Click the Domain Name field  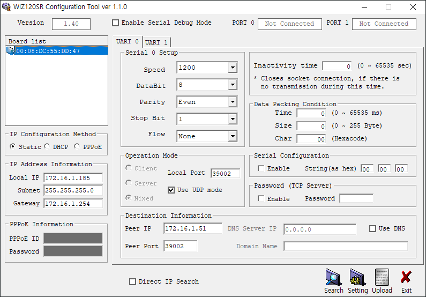click(x=346, y=246)
